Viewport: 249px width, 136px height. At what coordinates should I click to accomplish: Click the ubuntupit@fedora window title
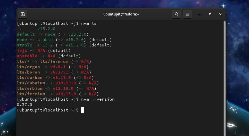121,14
